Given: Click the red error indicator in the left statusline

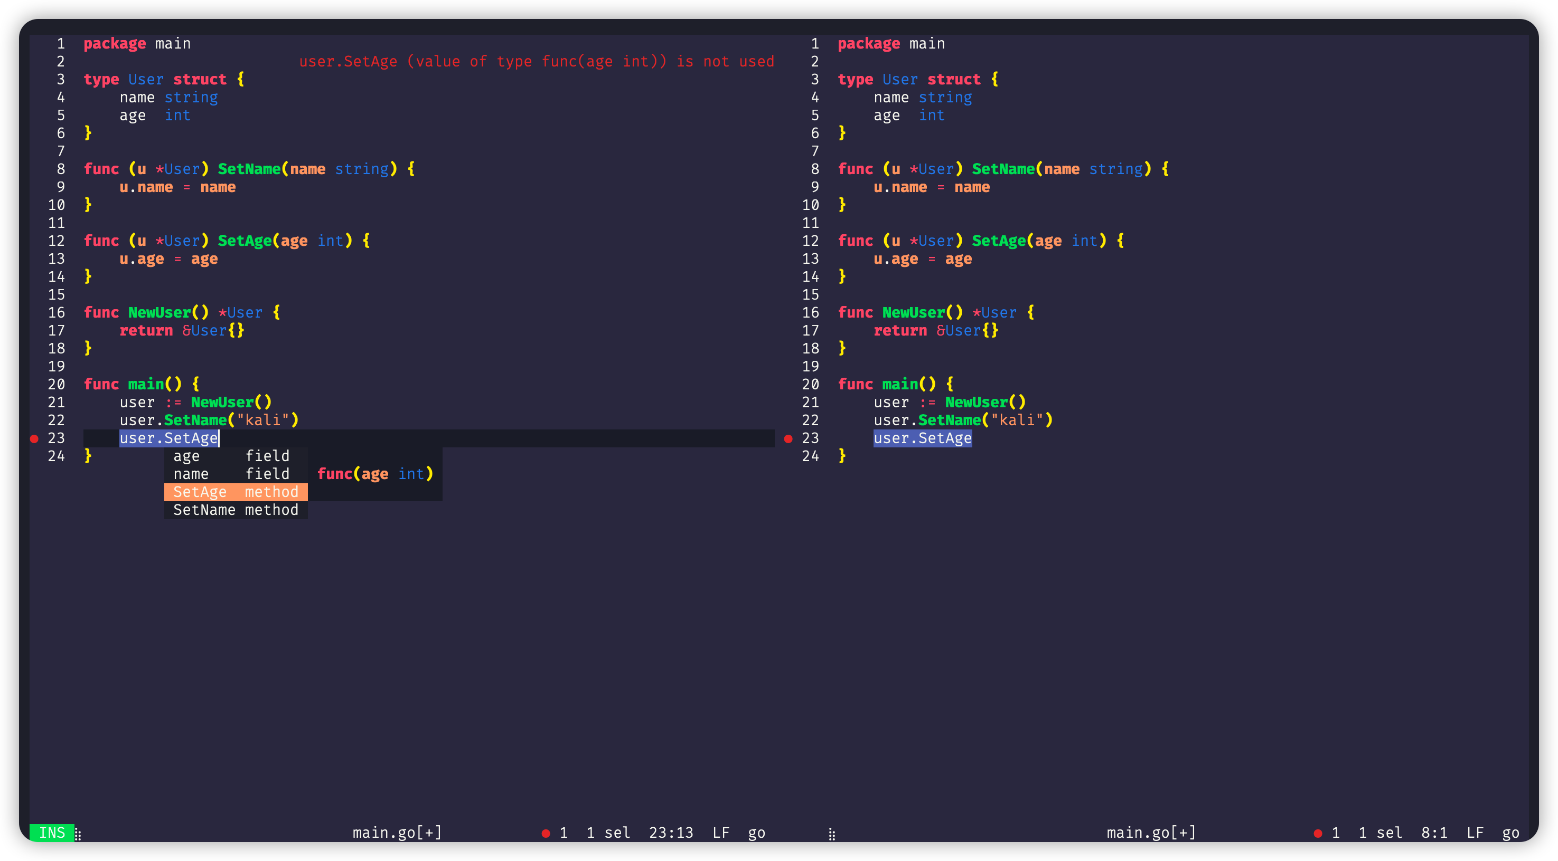Looking at the screenshot, I should click(546, 833).
